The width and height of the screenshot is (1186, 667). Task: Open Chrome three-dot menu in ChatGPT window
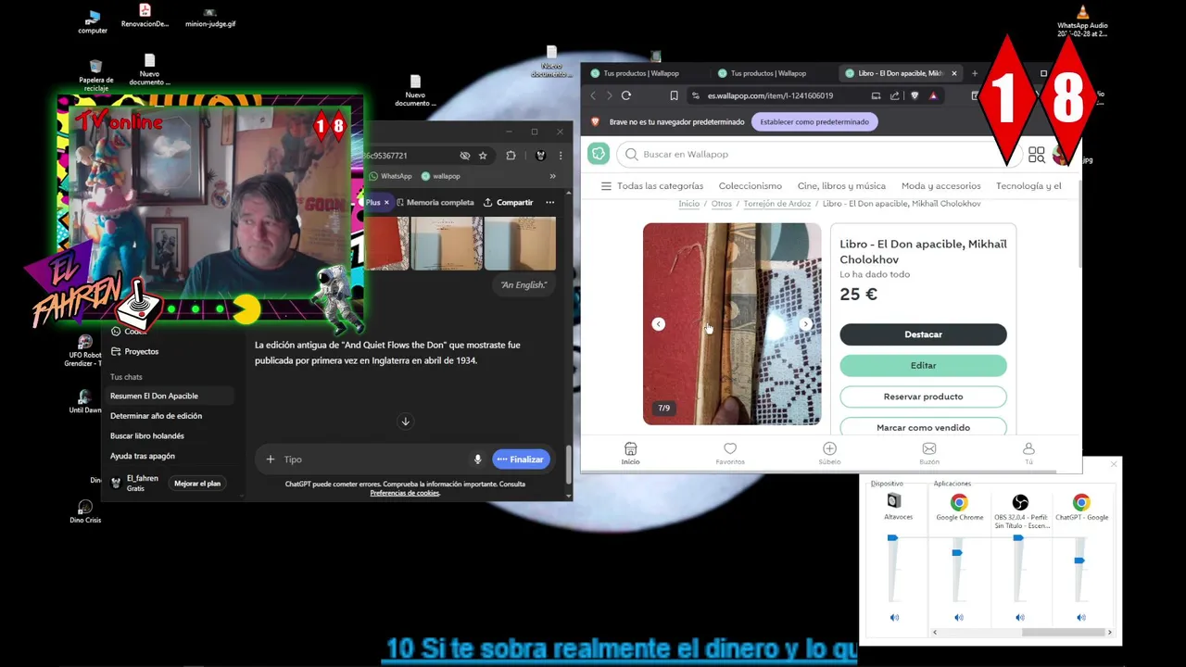tap(560, 156)
